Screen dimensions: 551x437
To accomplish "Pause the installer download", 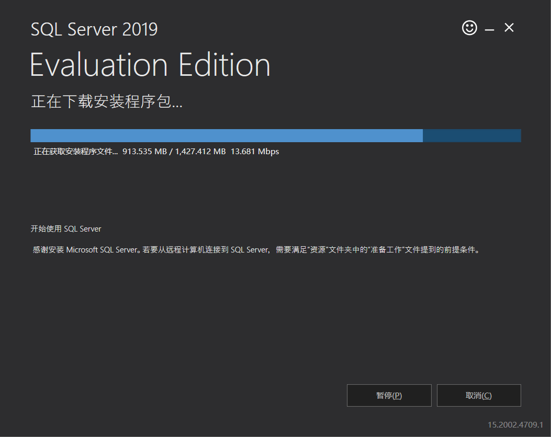I will [x=389, y=395].
